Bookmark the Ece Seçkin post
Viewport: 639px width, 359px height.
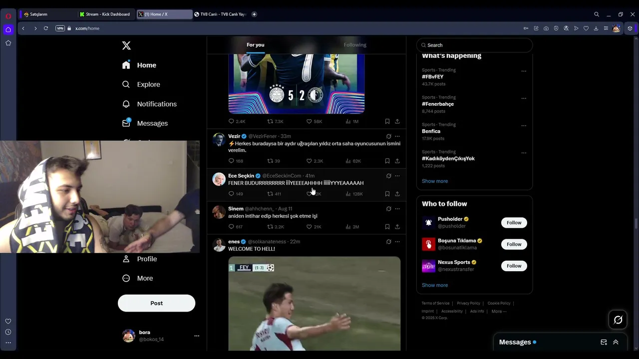click(387, 193)
